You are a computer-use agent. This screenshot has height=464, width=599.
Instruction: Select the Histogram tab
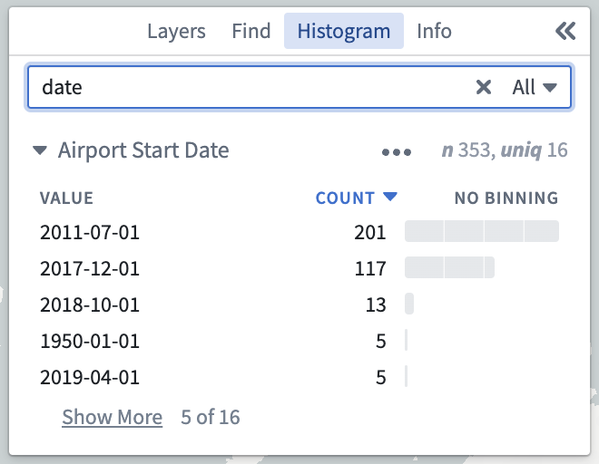(344, 31)
